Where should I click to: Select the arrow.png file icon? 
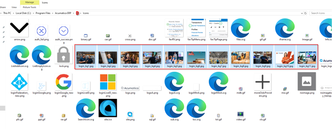pyautogui.click(x=19, y=28)
